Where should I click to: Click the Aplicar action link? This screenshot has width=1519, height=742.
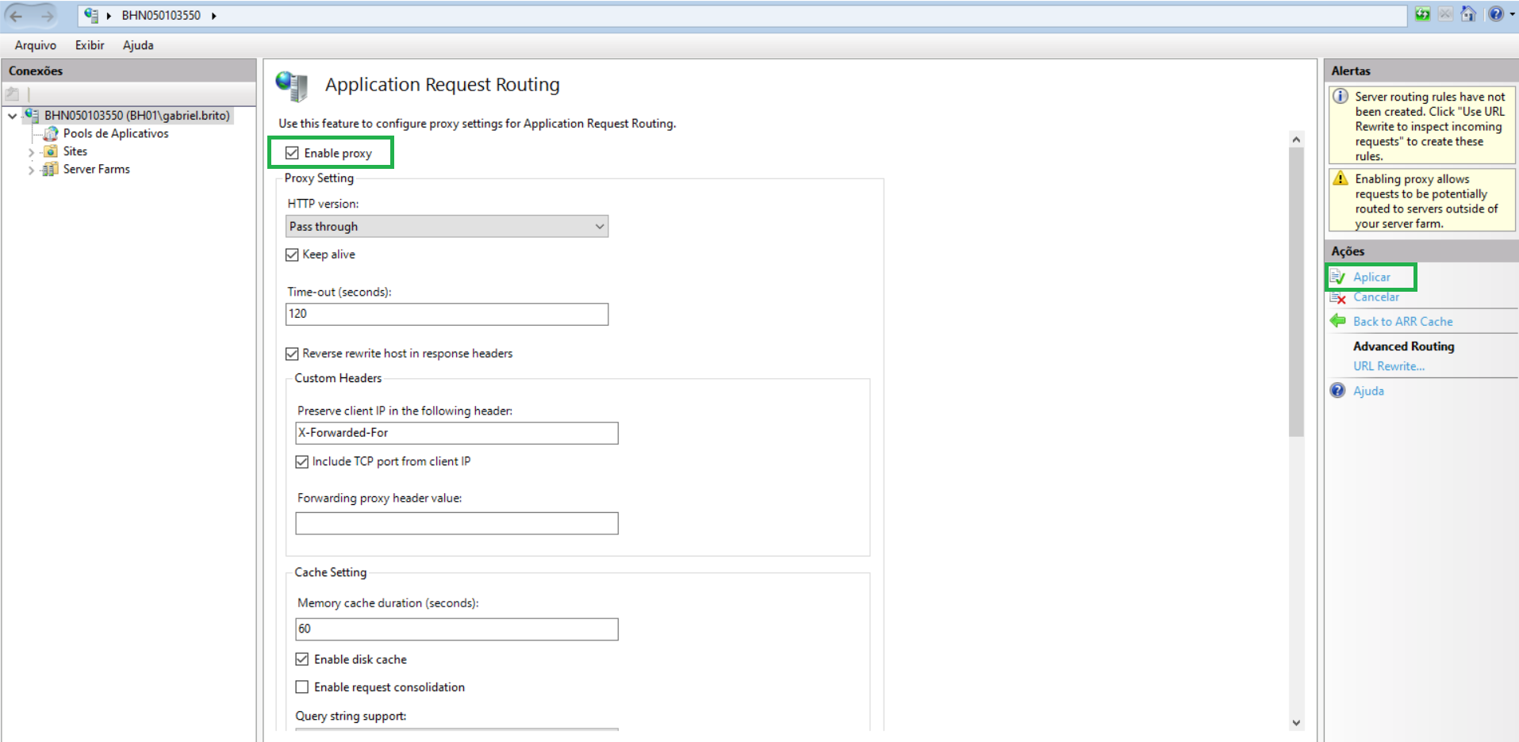click(x=1371, y=277)
